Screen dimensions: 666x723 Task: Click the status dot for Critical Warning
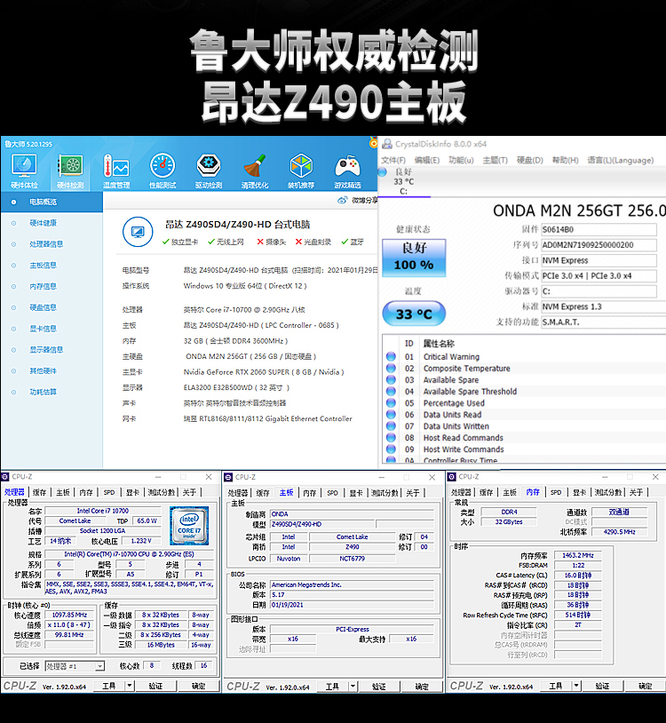pyautogui.click(x=391, y=356)
